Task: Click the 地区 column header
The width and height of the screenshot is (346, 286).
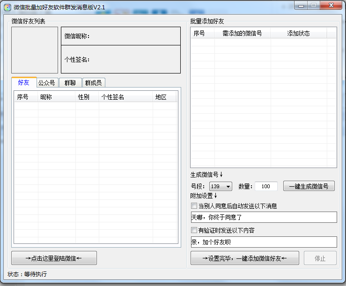Action: 164,97
